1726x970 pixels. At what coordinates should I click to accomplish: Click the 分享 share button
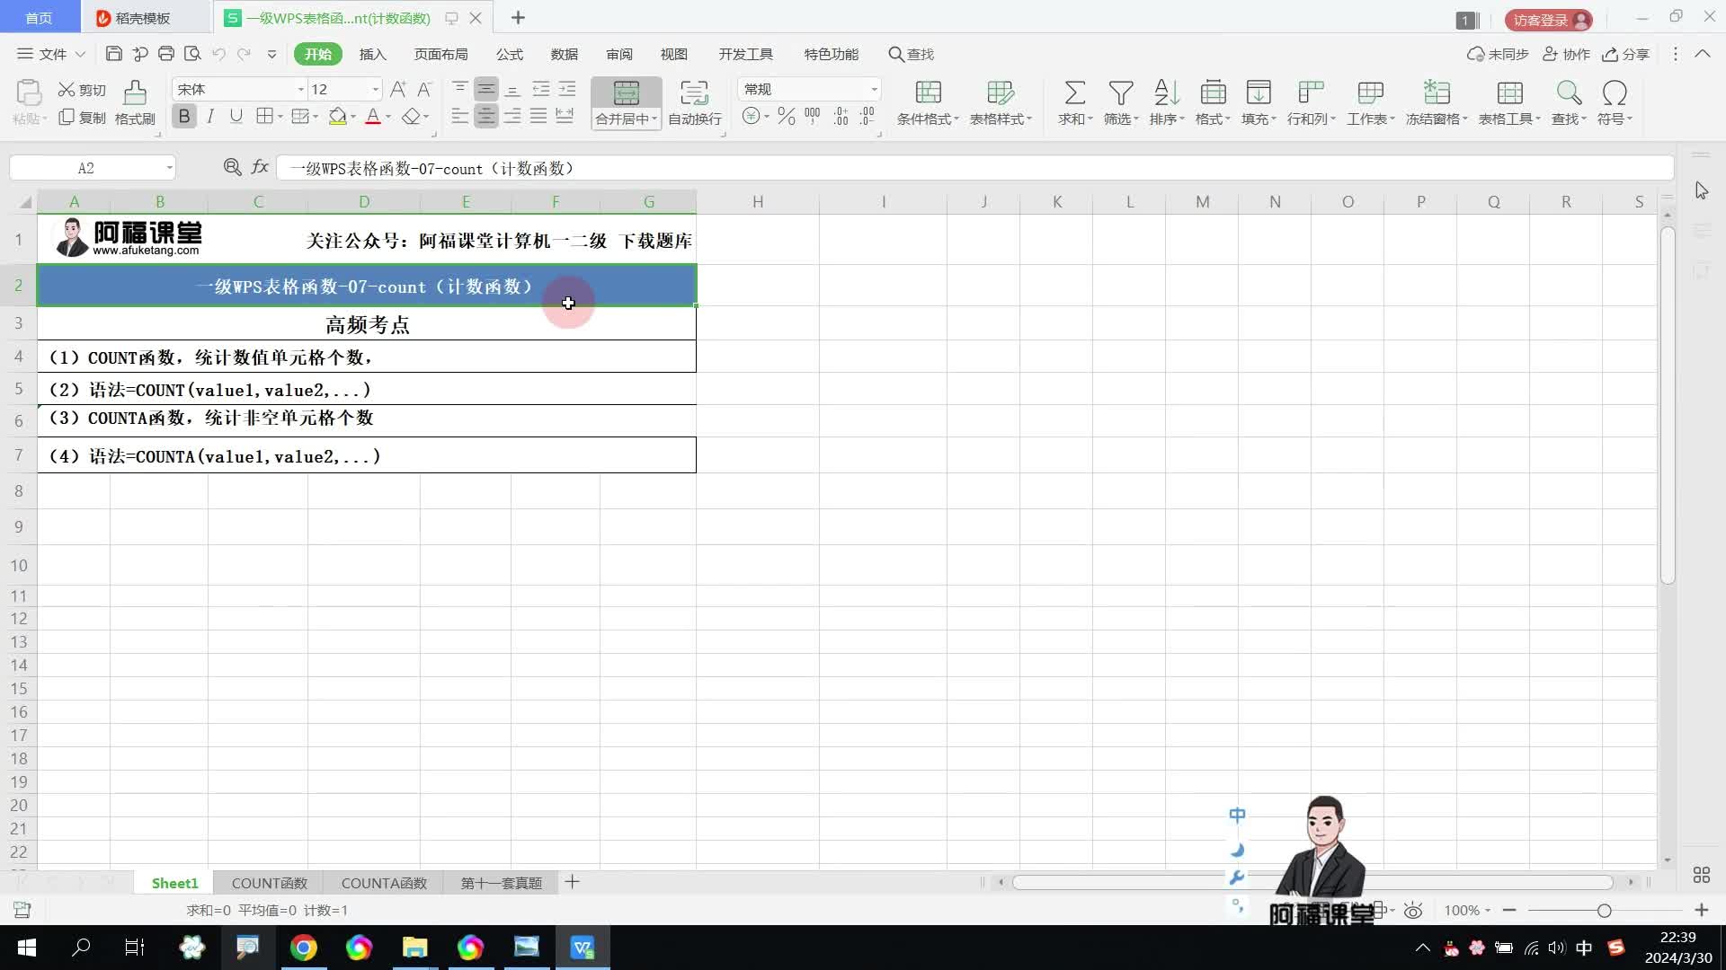click(1626, 54)
